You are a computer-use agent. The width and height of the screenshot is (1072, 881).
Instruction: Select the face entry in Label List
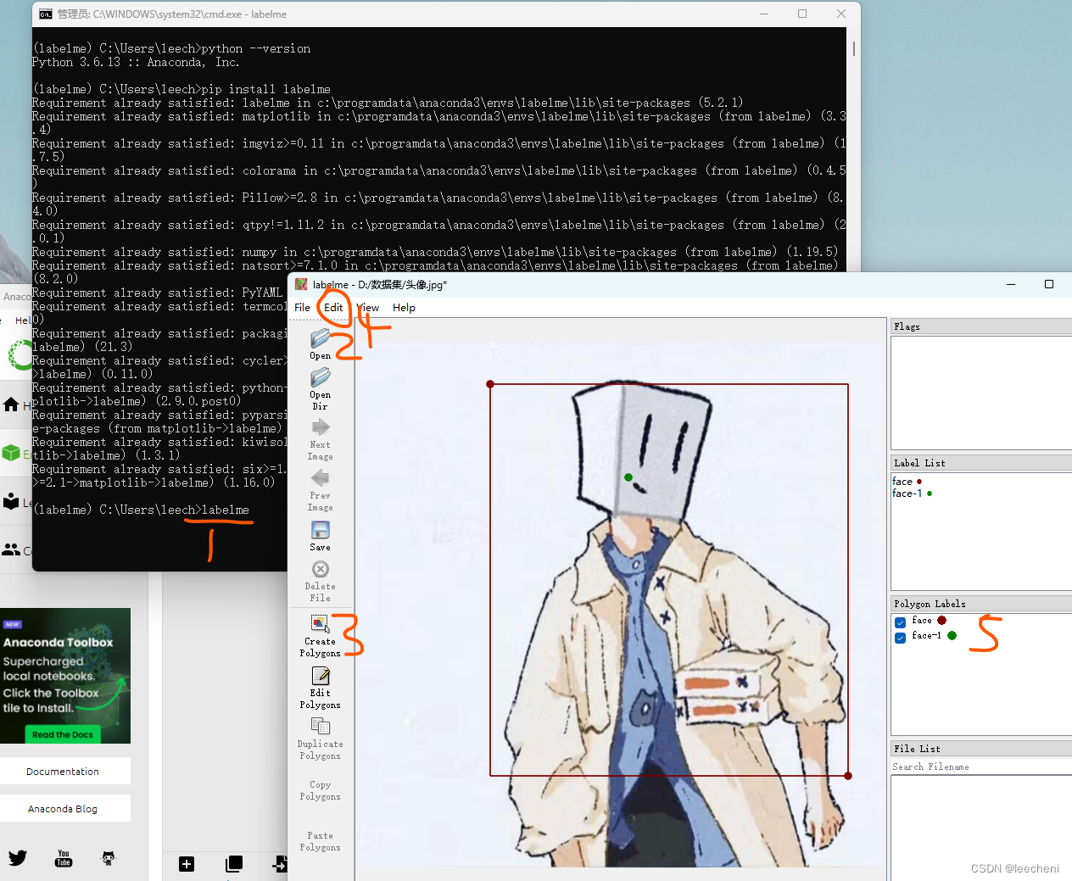tap(907, 481)
